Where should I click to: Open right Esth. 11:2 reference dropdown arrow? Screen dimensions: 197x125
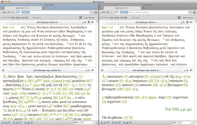192,122
